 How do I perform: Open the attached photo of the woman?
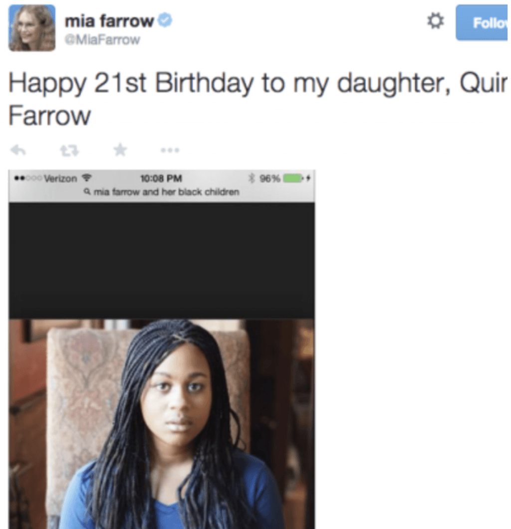162,424
